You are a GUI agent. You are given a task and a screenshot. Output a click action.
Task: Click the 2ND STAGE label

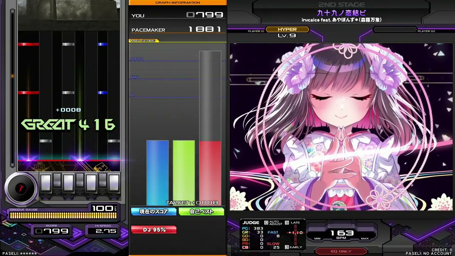[341, 5]
